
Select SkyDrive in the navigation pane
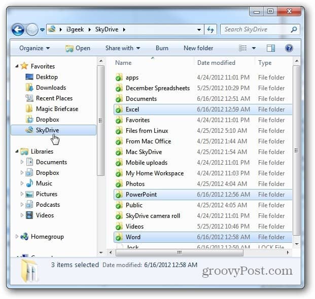(53, 130)
